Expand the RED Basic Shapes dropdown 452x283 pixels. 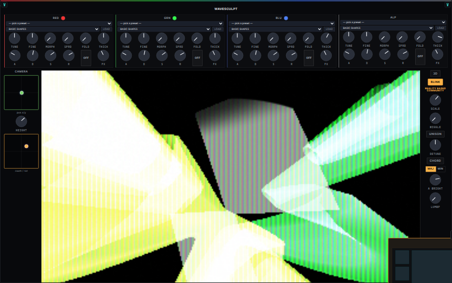click(x=52, y=29)
